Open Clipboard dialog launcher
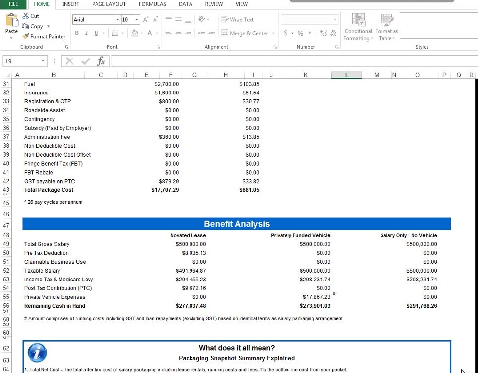The height and width of the screenshot is (373, 478). coord(67,47)
